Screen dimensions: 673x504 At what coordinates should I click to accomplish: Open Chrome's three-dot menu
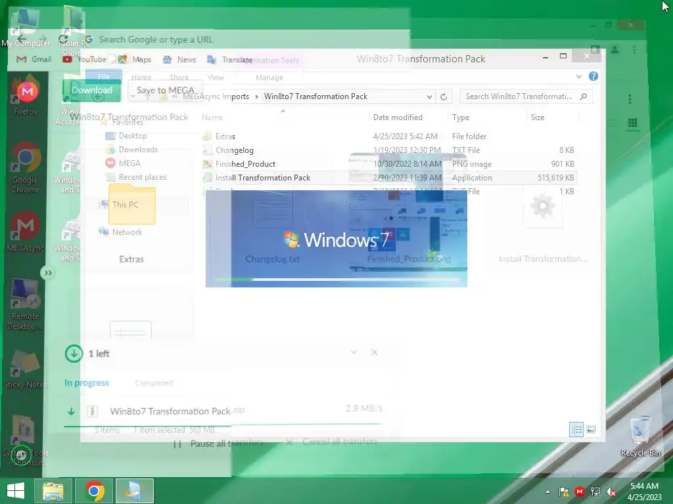pyautogui.click(x=634, y=50)
